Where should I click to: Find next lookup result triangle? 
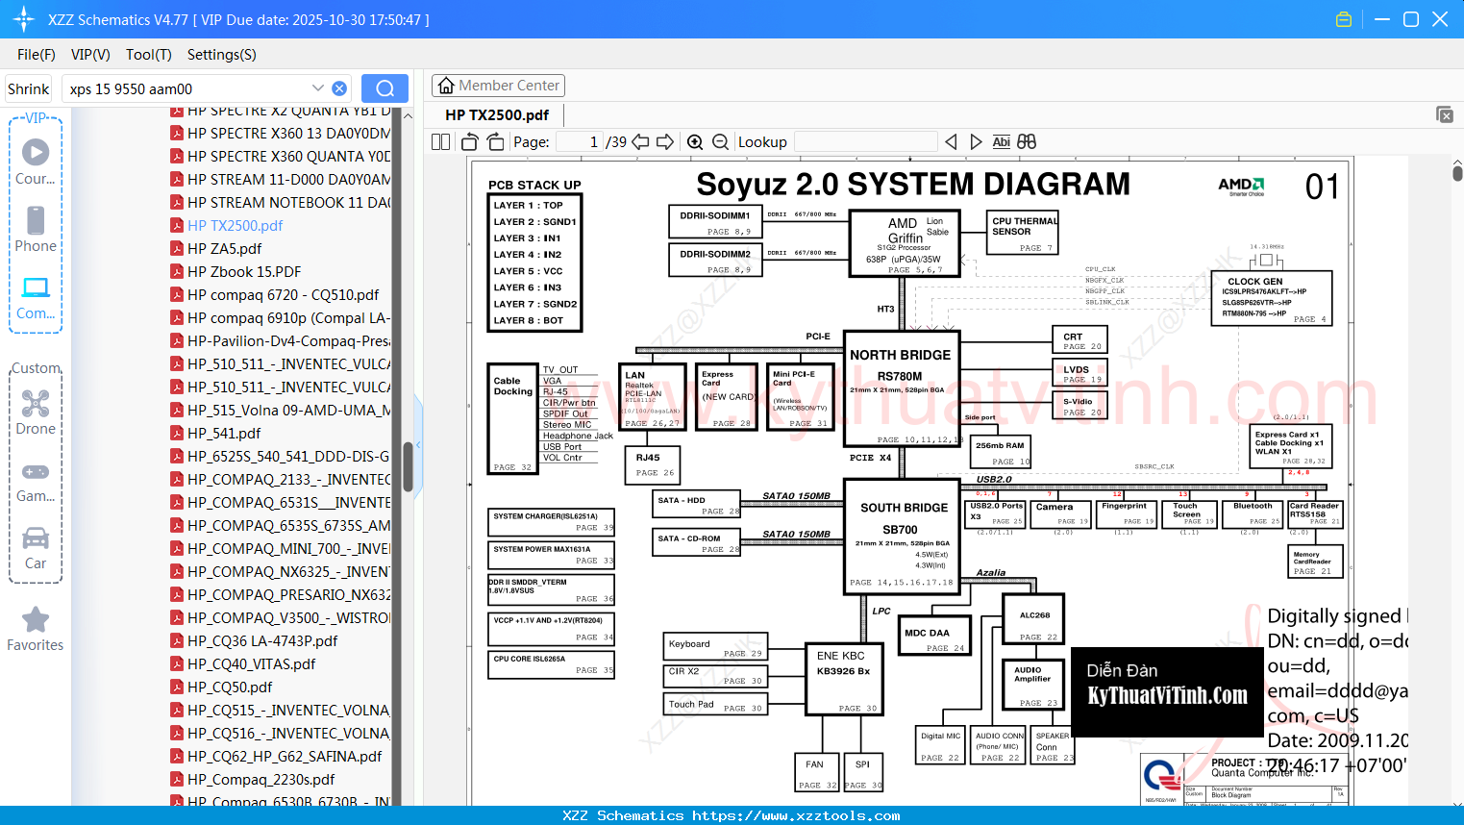point(976,141)
